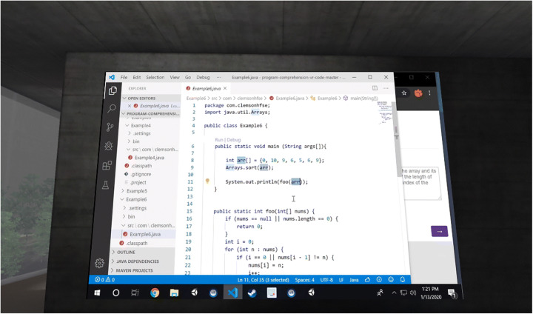Click the volume speaker tray icon
Viewport: 533px width, 314px height.
tap(413, 293)
